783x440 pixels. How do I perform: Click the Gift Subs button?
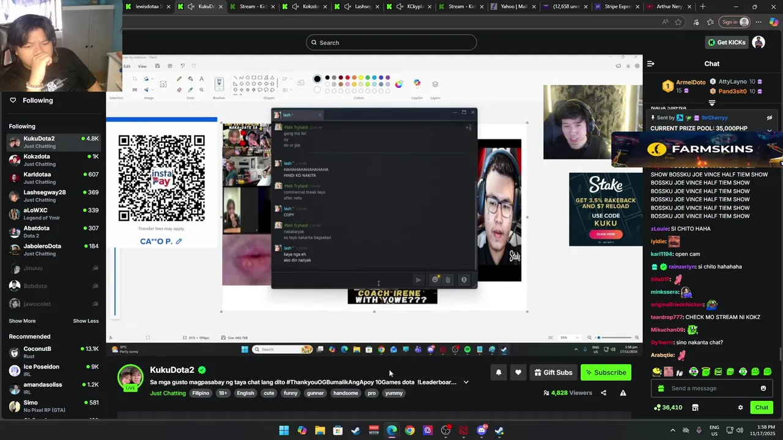coord(553,372)
